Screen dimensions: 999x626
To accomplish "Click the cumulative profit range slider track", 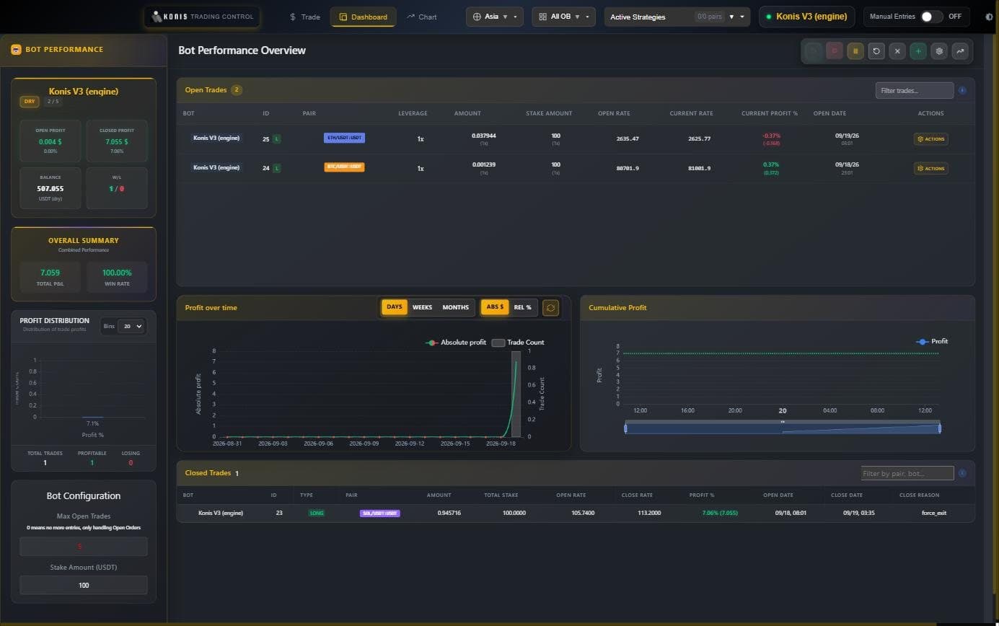I will click(x=783, y=428).
